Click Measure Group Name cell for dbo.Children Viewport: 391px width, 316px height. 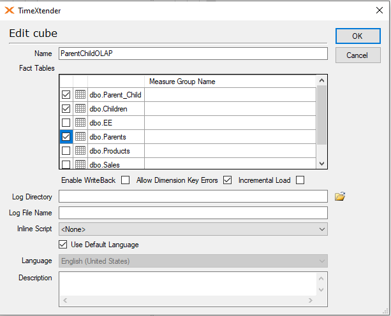(x=230, y=108)
